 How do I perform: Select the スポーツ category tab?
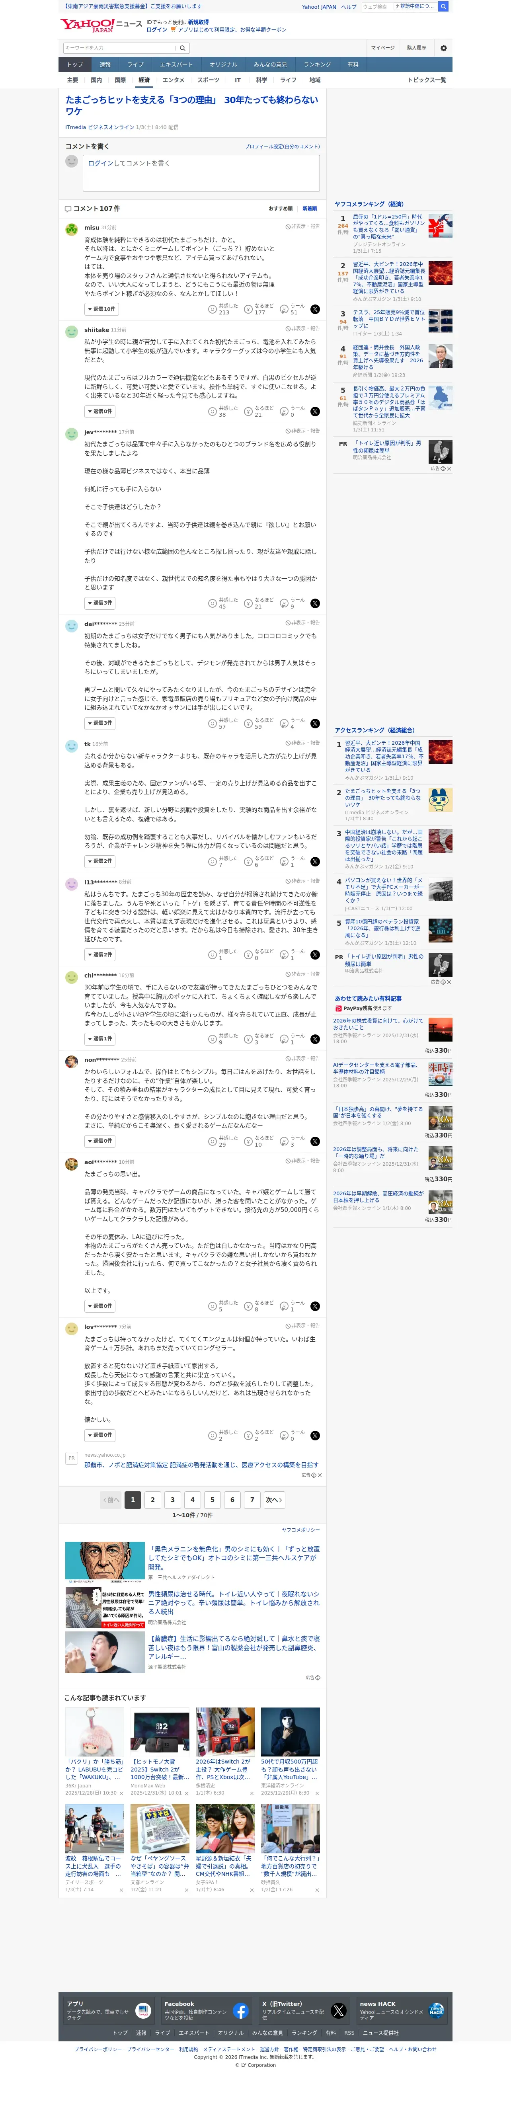208,80
